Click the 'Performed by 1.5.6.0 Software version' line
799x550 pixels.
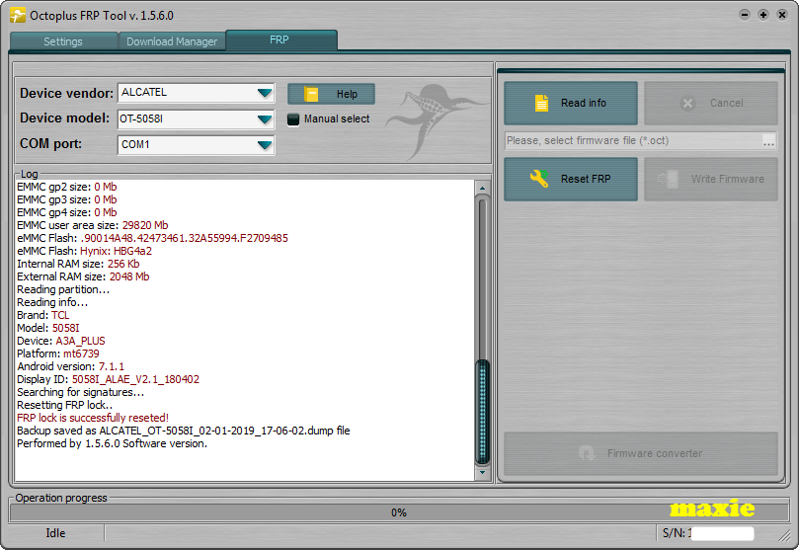[x=113, y=443]
